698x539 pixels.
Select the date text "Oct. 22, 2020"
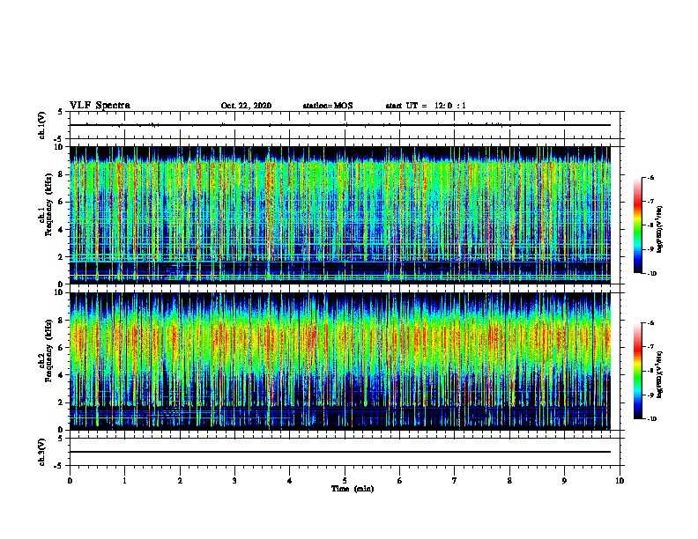tap(246, 106)
